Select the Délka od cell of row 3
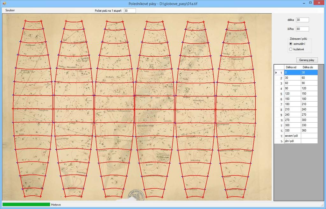Viewport: 326px width, 209px height. point(292,83)
